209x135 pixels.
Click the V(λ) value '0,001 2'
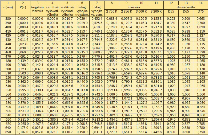coord(23,31)
